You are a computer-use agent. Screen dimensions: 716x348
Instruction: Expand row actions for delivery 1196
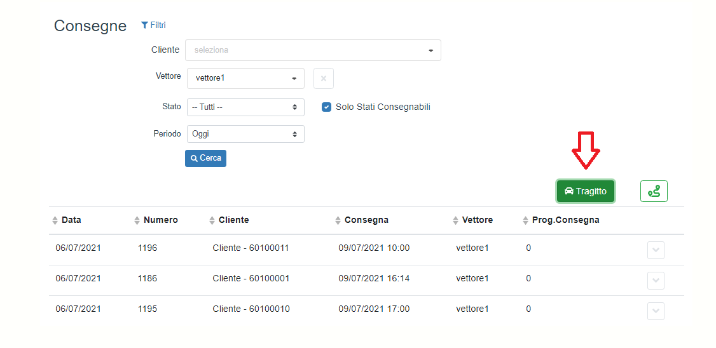coord(656,250)
